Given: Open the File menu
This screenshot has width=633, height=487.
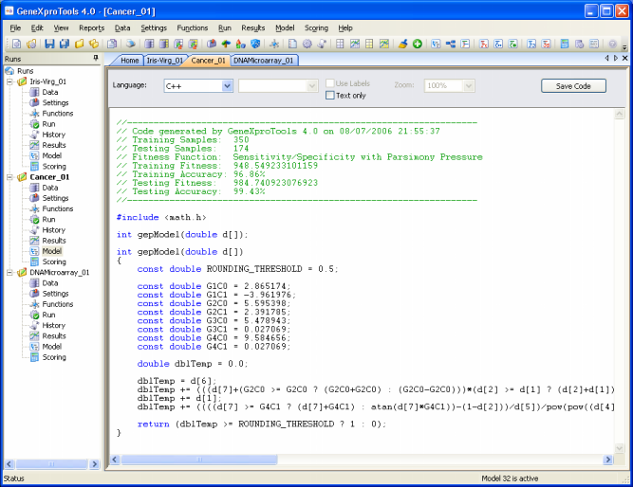Looking at the screenshot, I should [x=15, y=27].
